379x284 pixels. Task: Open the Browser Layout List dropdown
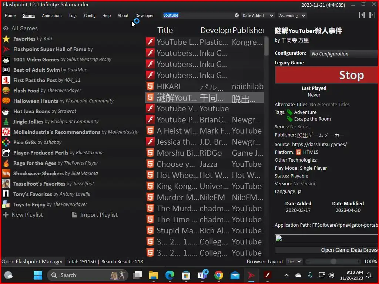click(x=294, y=261)
